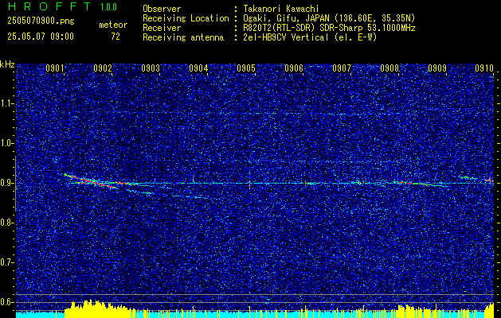Image resolution: width=501 pixels, height=318 pixels.
Task: Click the 0905 time marker
Action: [x=246, y=68]
